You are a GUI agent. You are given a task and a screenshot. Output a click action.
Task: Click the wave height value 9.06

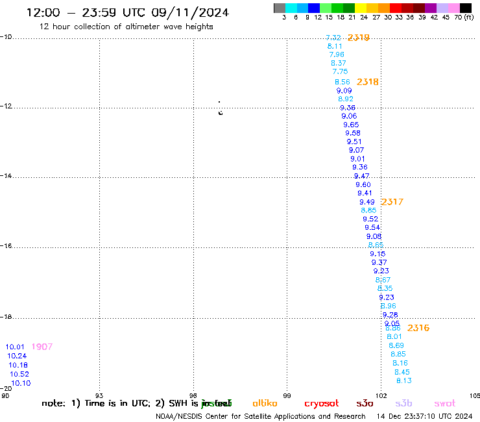coord(349,116)
